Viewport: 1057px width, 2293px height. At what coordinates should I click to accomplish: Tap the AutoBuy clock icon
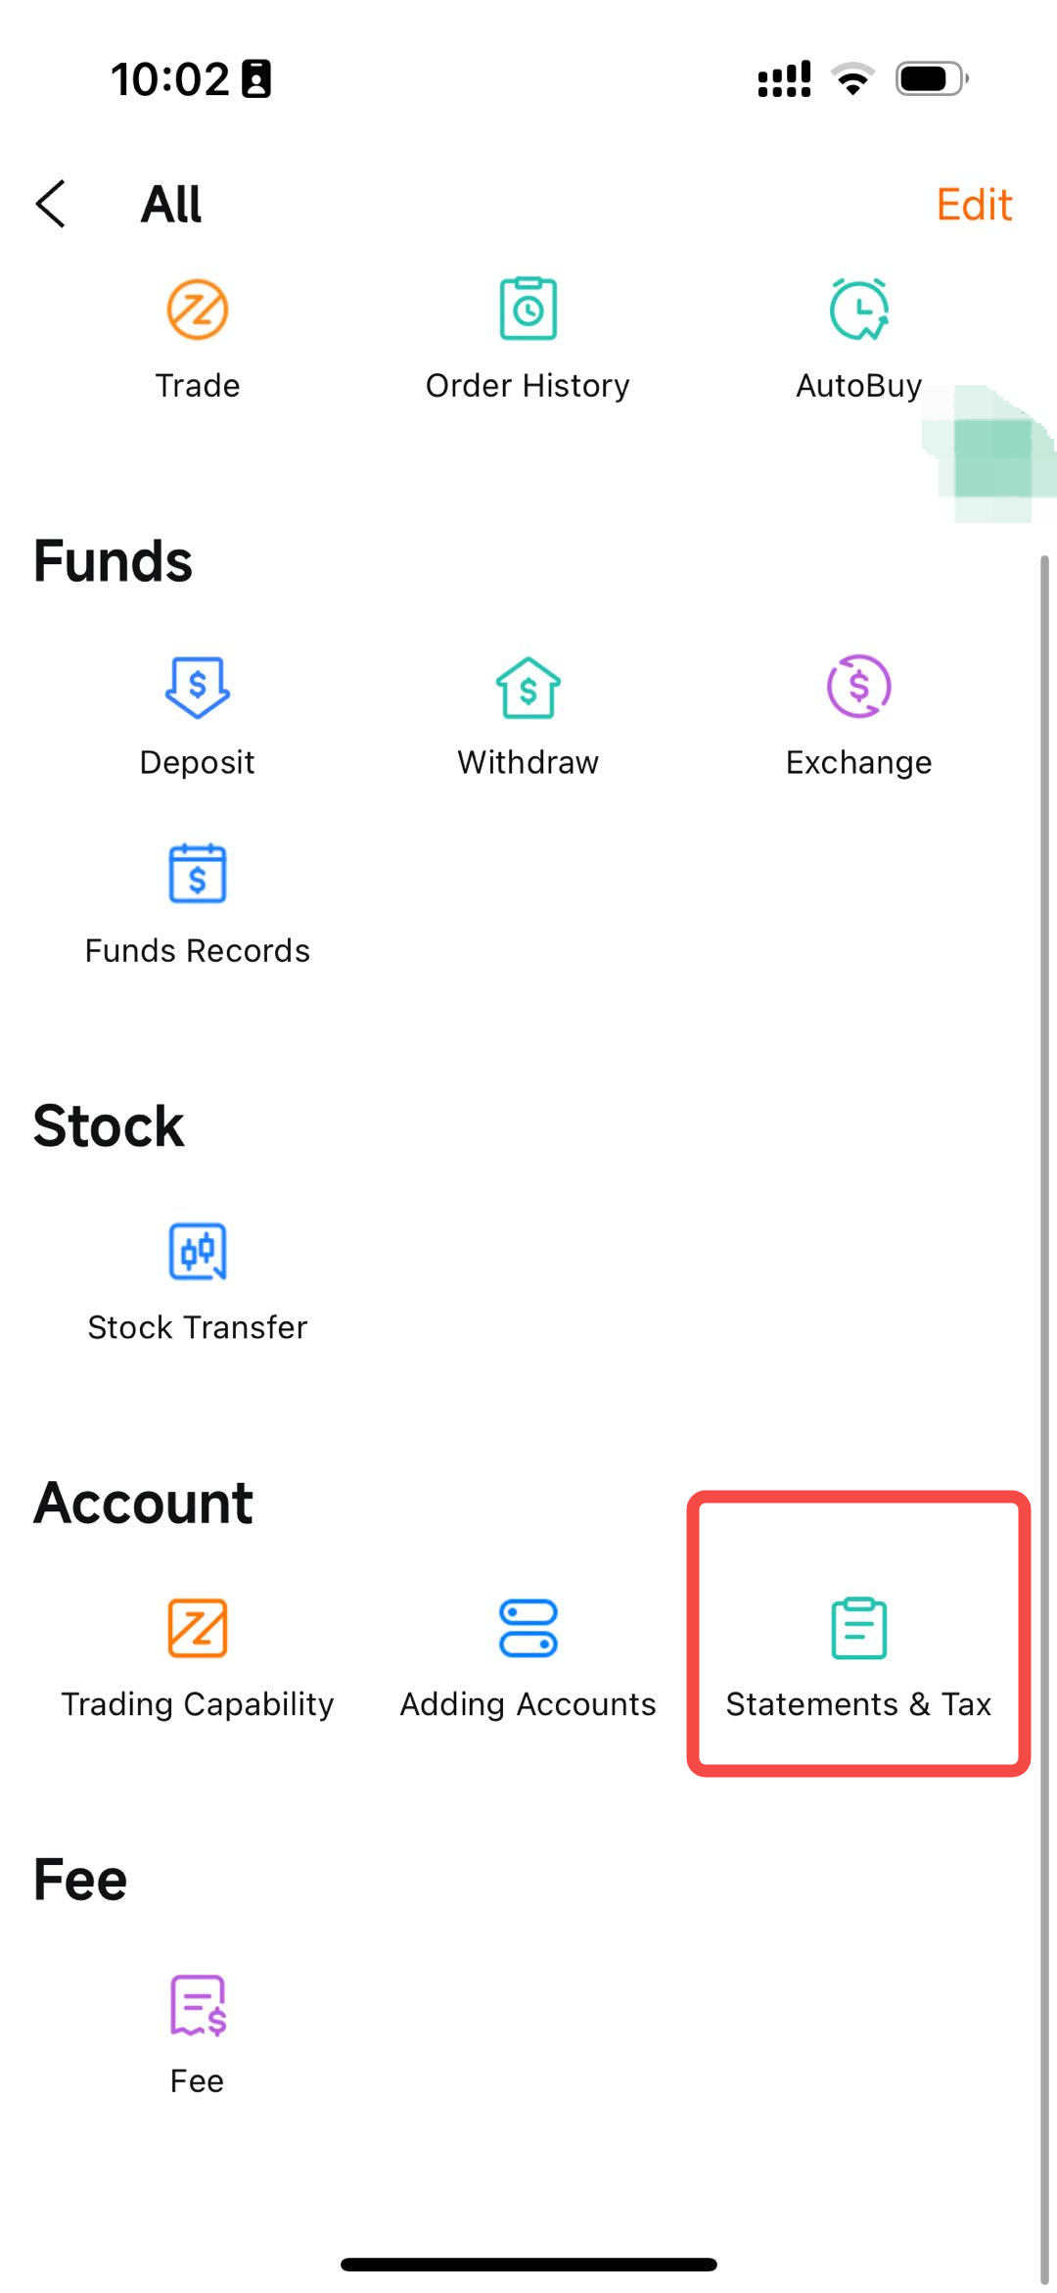858,311
